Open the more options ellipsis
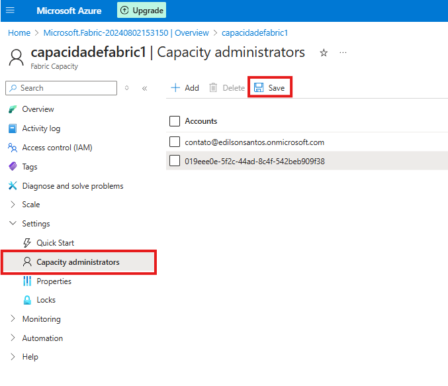Viewport: 448px width, 386px height. [x=343, y=53]
